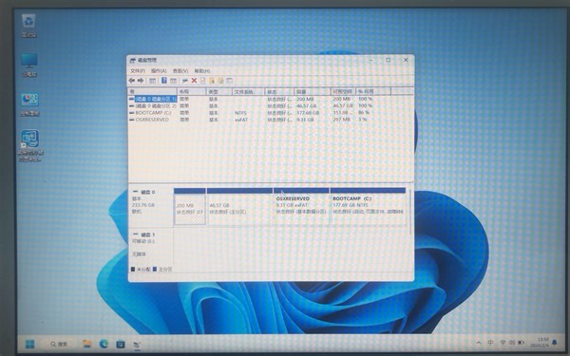Image resolution: width=570 pixels, height=356 pixels.
Task: Open the 文件(F) menu
Action: [138, 71]
